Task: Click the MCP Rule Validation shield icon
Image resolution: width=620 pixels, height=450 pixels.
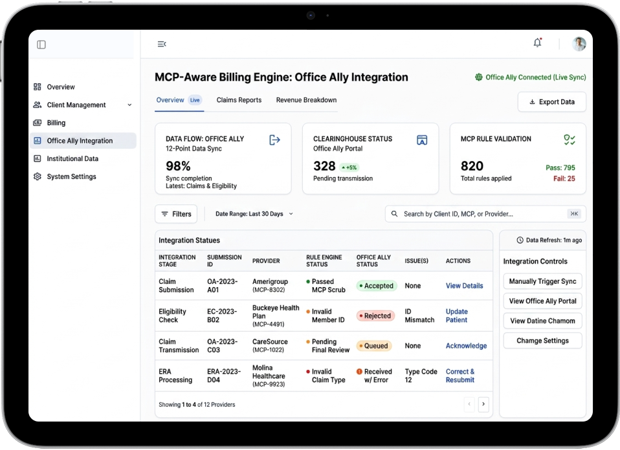Action: pyautogui.click(x=570, y=140)
